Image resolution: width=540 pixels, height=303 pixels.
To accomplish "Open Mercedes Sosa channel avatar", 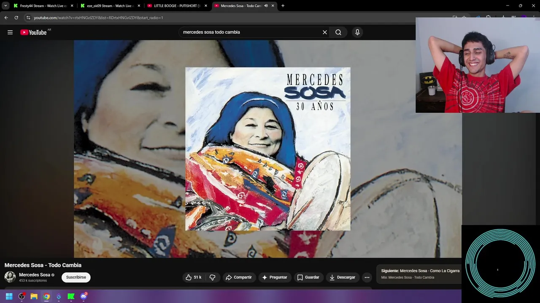I will tap(10, 277).
